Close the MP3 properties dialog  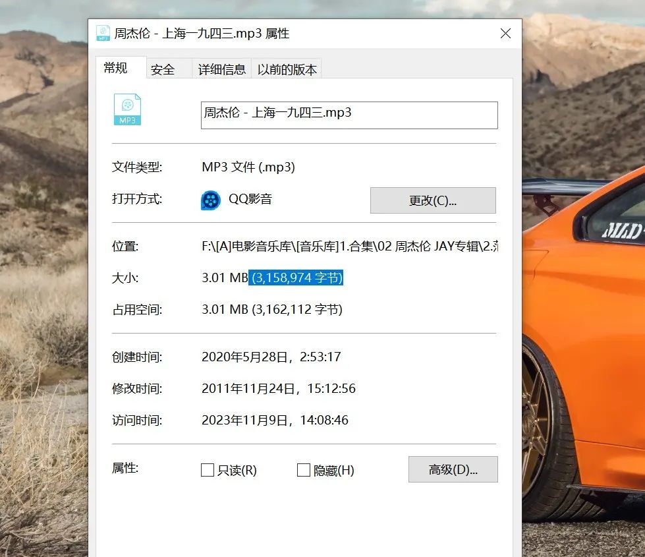505,33
